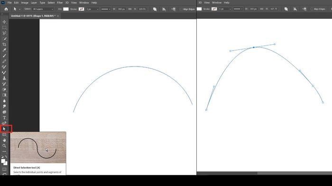Screen dimensions: 332x186
Task: Click the horizontal scrollbar in anchor-handles window
Action: pos(295,173)
